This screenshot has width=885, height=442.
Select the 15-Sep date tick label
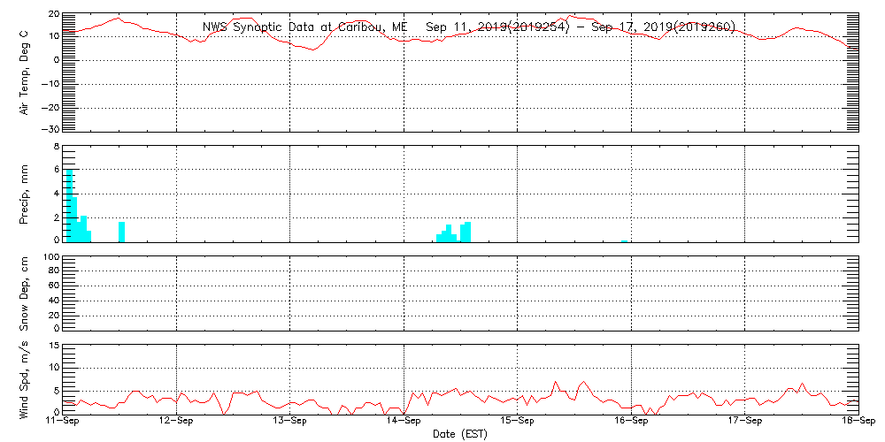point(518,423)
